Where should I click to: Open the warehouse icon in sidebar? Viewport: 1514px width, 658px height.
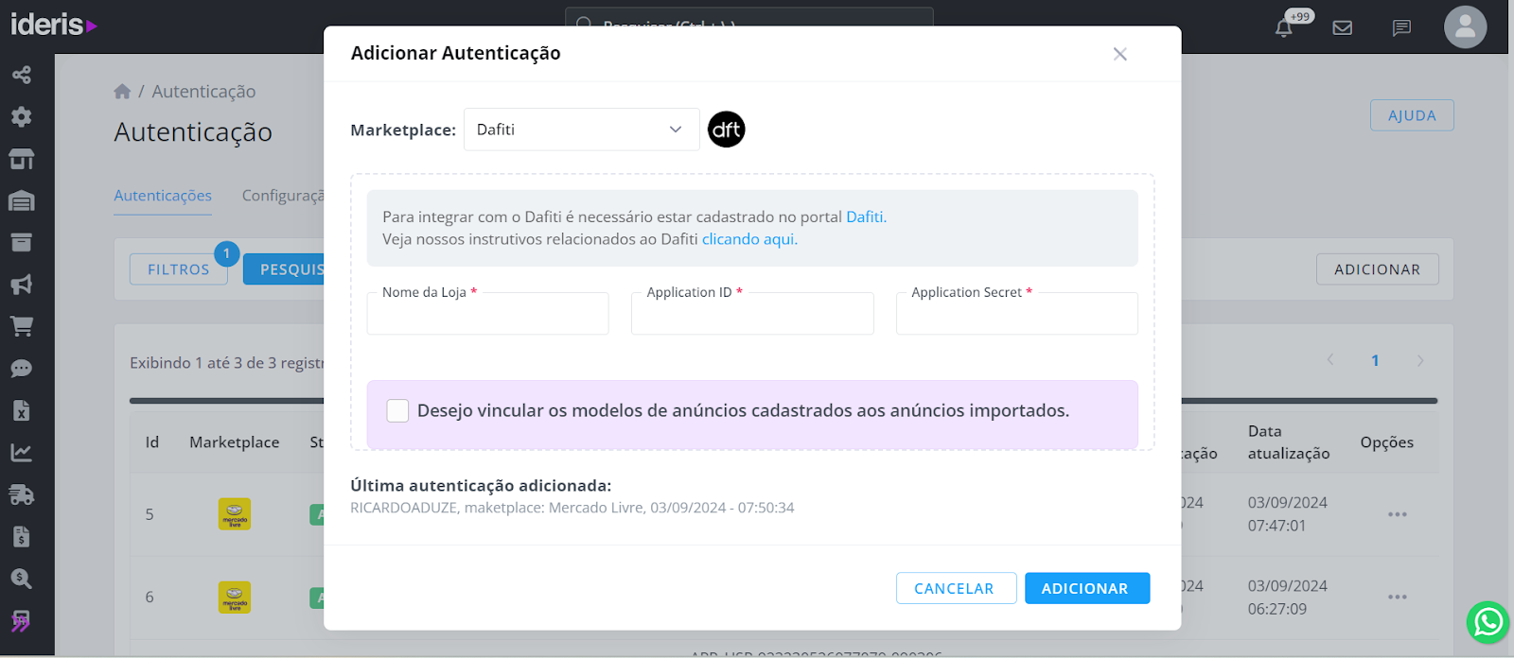(x=21, y=200)
